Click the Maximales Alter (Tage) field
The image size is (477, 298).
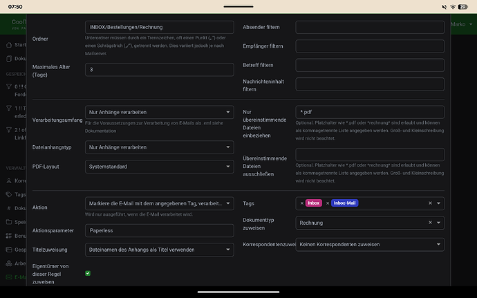[x=160, y=69]
